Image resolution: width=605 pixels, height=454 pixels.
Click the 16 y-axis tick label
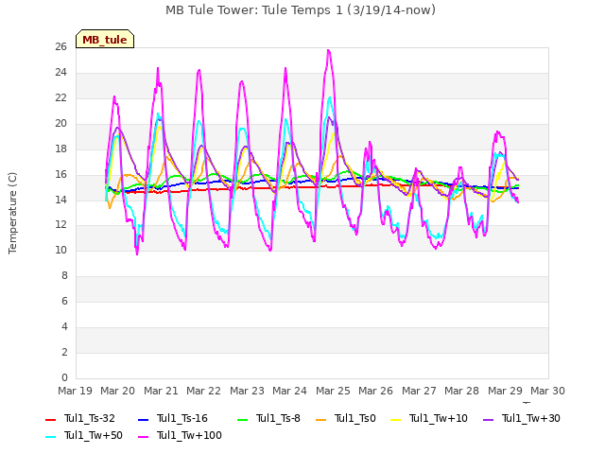pos(61,174)
